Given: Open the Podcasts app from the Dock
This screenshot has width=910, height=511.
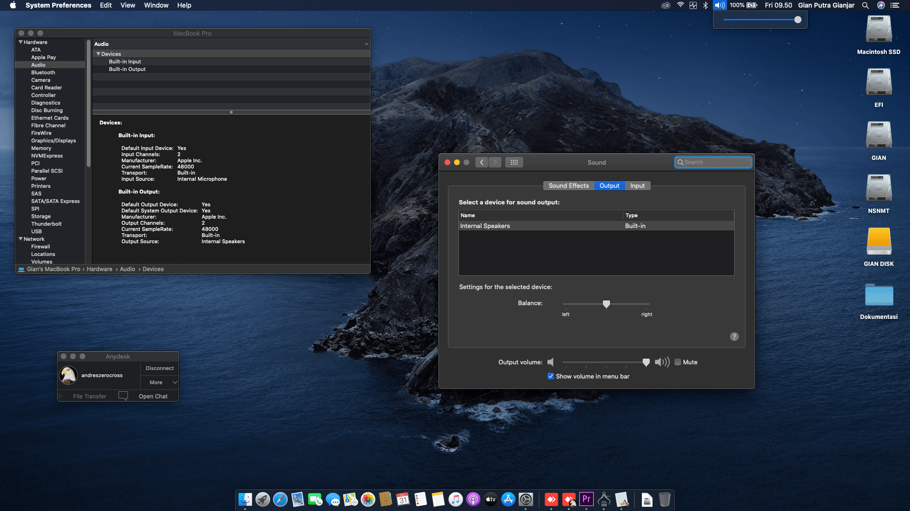Looking at the screenshot, I should [x=473, y=499].
